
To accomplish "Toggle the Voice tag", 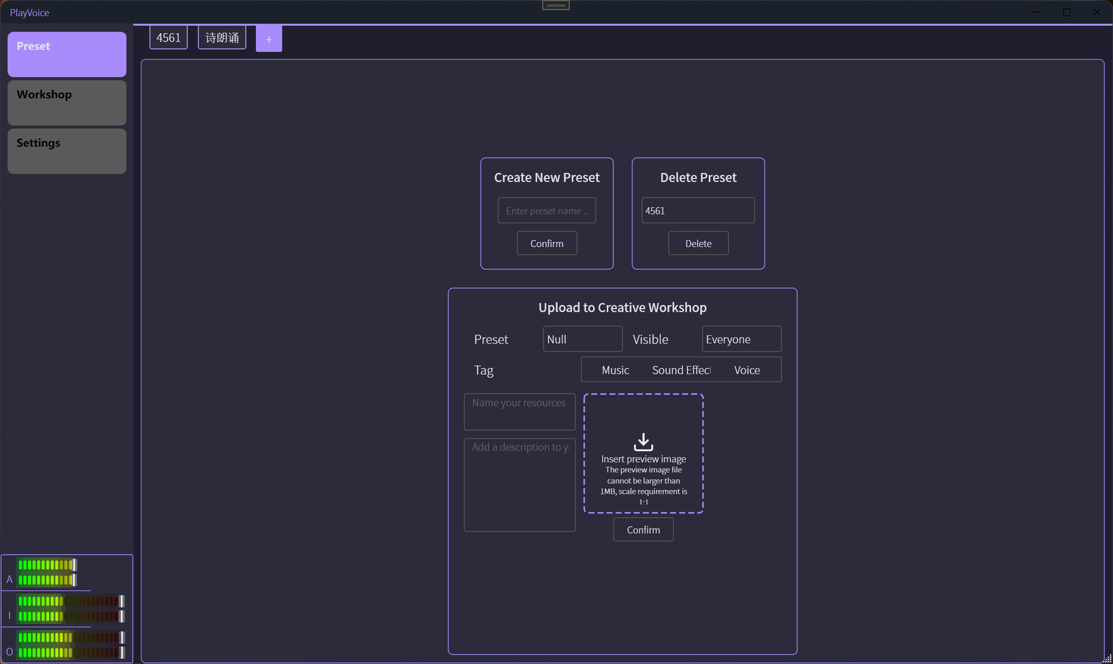I will (x=747, y=370).
